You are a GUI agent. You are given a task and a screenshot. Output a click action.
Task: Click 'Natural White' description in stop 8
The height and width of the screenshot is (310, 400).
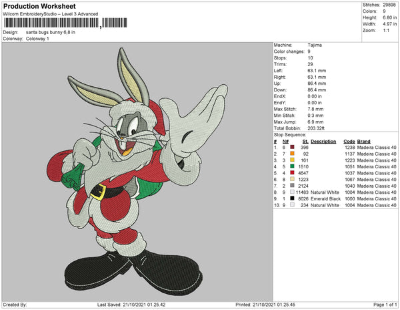pyautogui.click(x=325, y=192)
